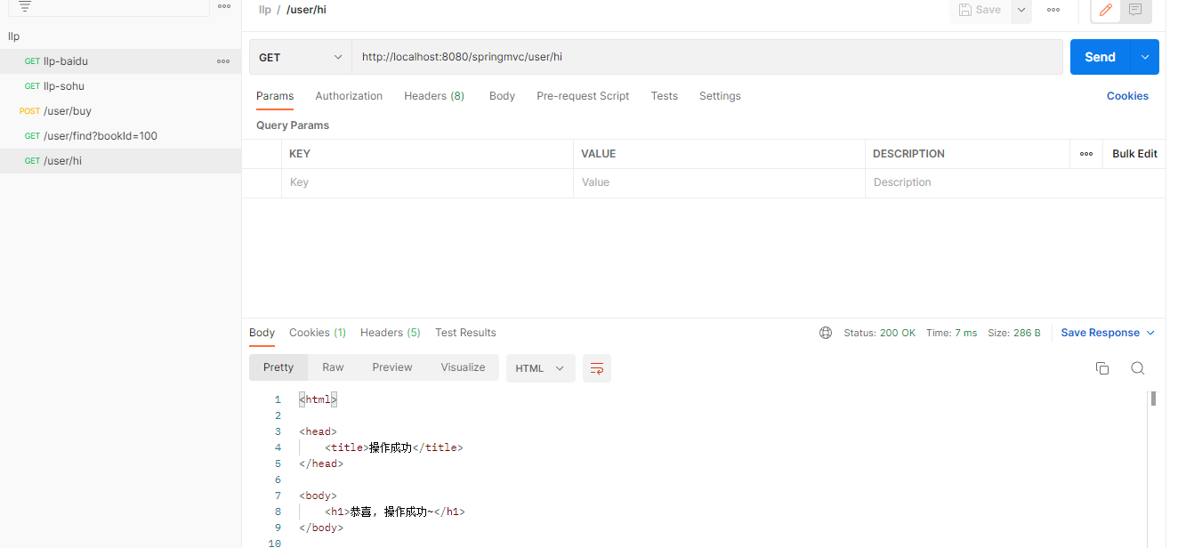Open the GET method dropdown
This screenshot has height=548, width=1178.
coord(301,57)
